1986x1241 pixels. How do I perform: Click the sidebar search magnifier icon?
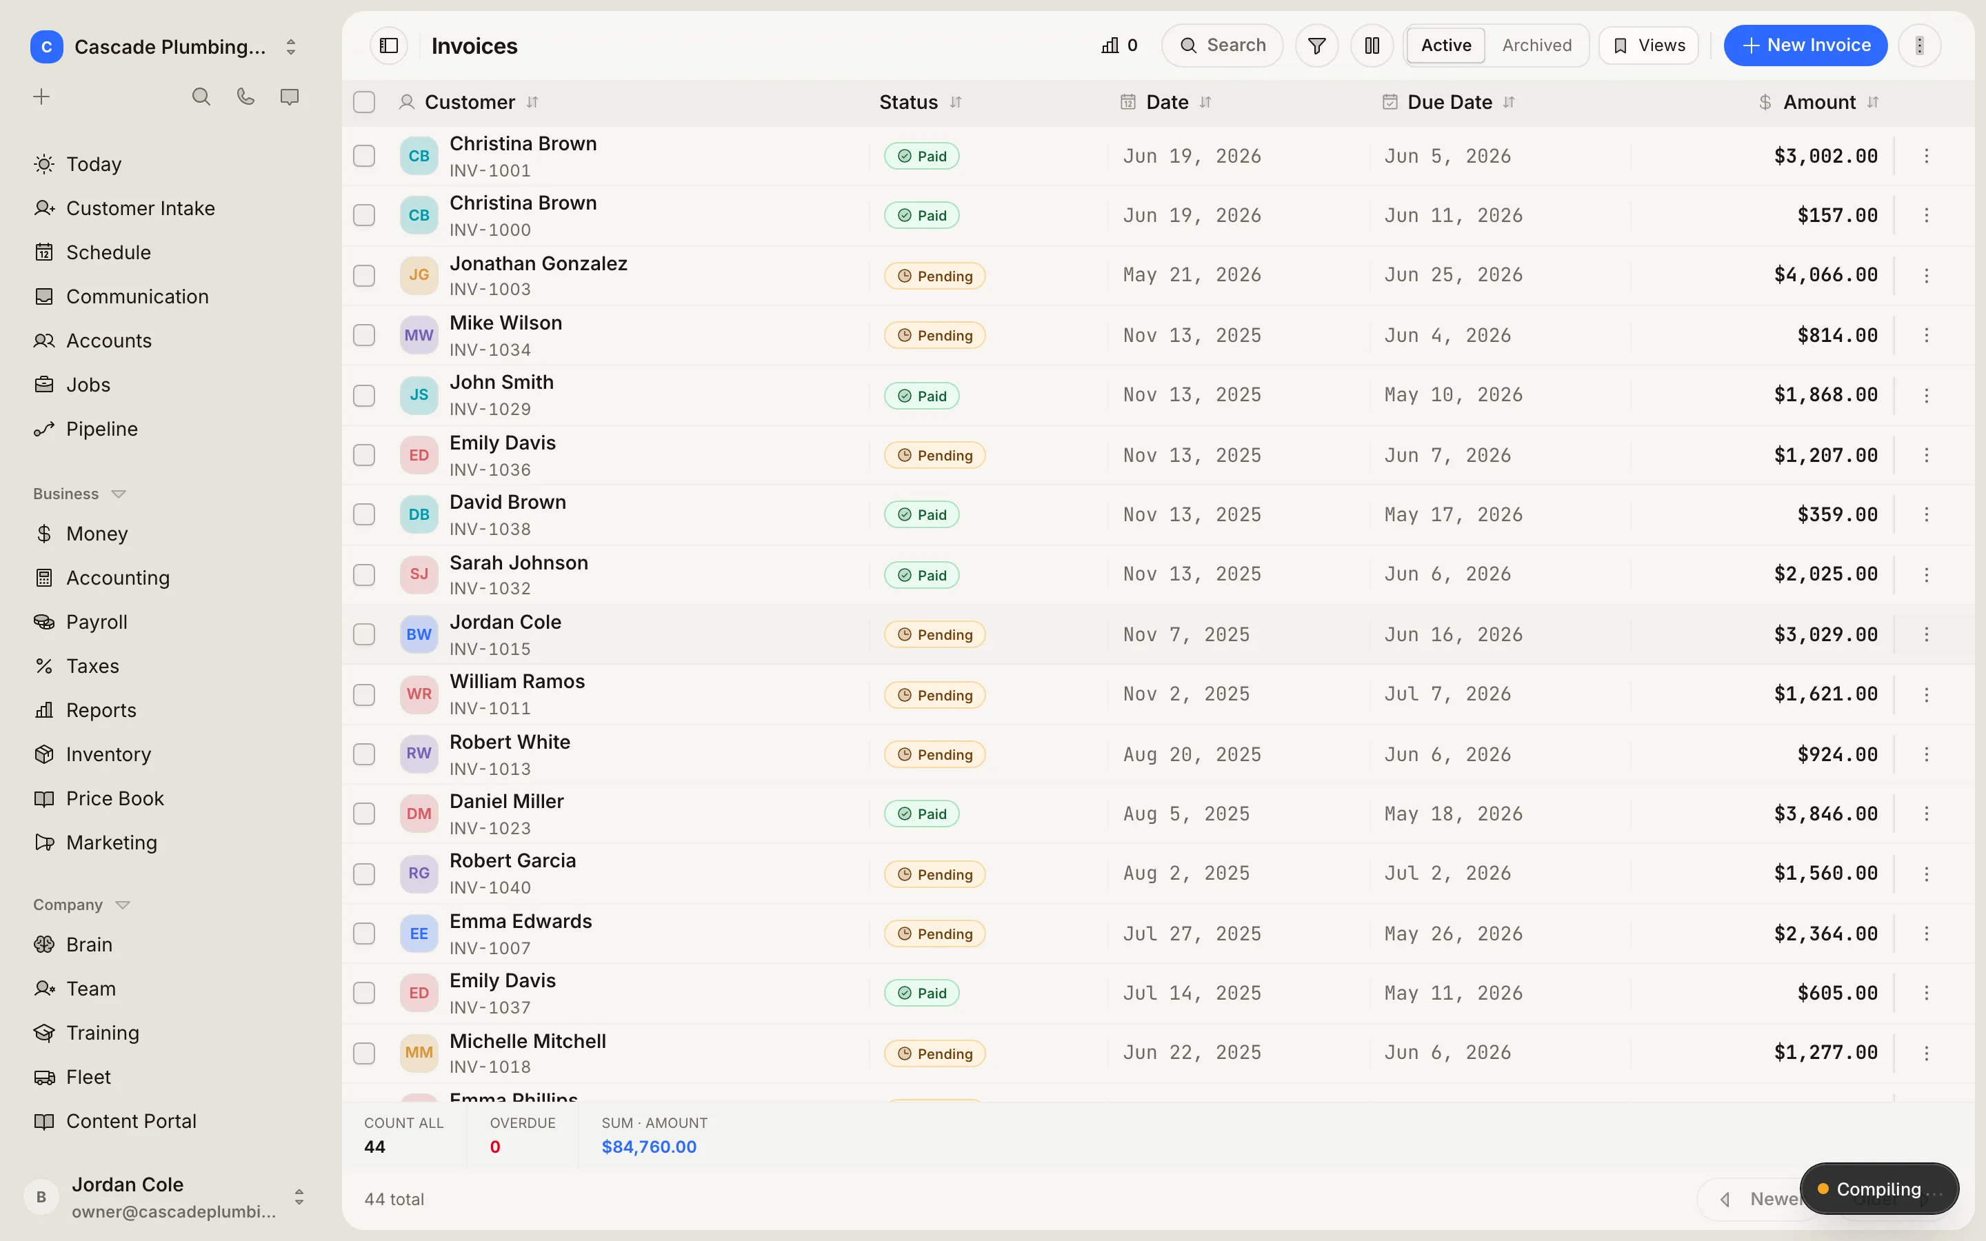coord(201,97)
